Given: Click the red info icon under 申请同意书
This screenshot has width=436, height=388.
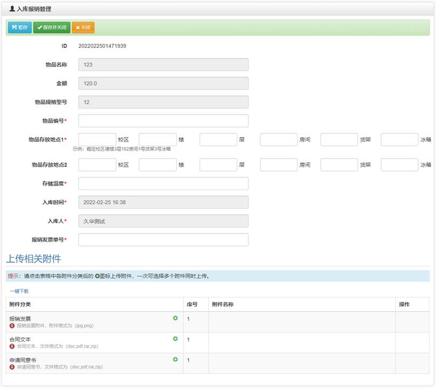Looking at the screenshot, I should point(12,366).
